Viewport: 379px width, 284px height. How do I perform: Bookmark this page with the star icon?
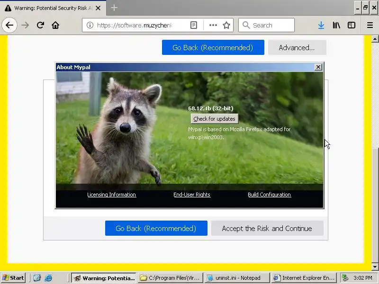pos(226,25)
